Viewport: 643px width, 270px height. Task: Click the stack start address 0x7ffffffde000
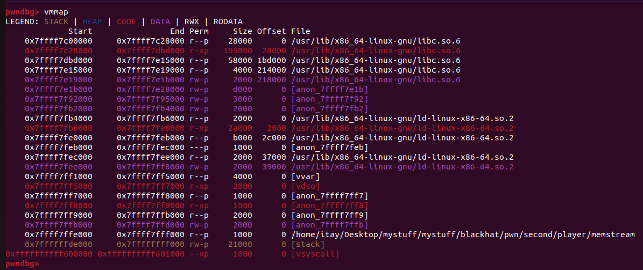59,245
